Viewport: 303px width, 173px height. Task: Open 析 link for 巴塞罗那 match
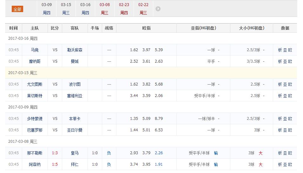tap(280, 130)
